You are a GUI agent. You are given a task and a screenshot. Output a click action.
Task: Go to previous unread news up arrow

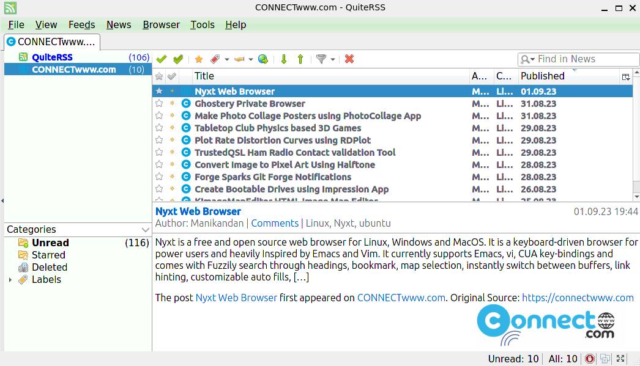tap(300, 59)
